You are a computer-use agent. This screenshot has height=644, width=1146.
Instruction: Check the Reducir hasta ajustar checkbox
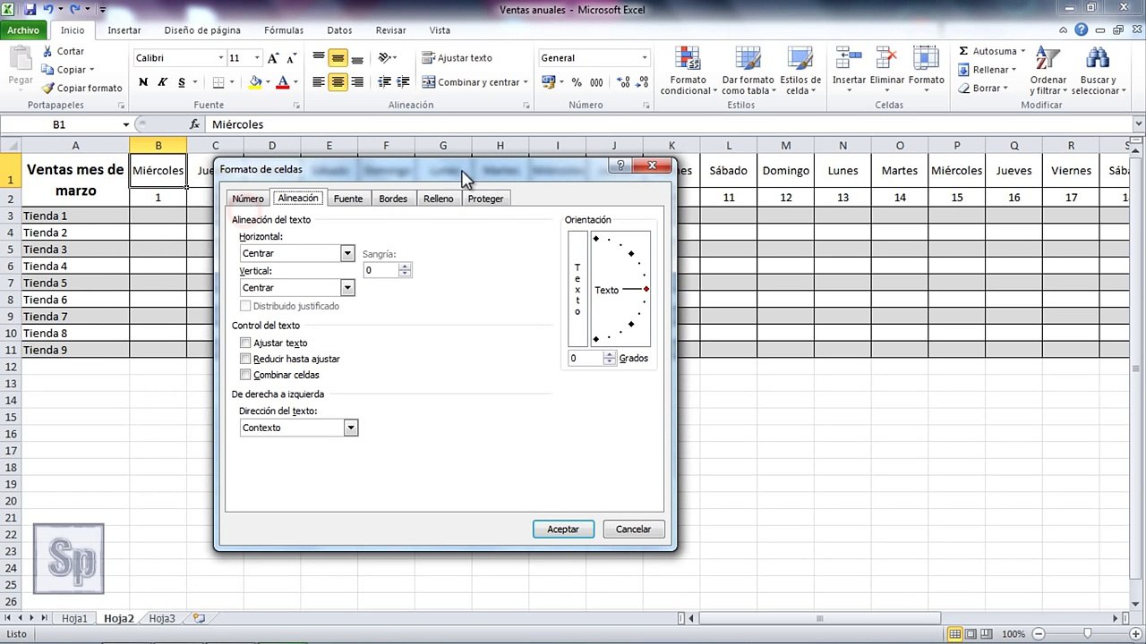tap(245, 359)
